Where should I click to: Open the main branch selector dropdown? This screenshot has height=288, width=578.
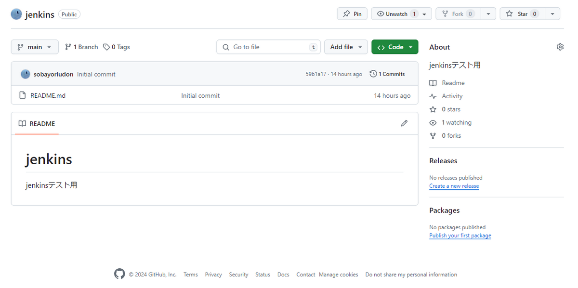[35, 47]
